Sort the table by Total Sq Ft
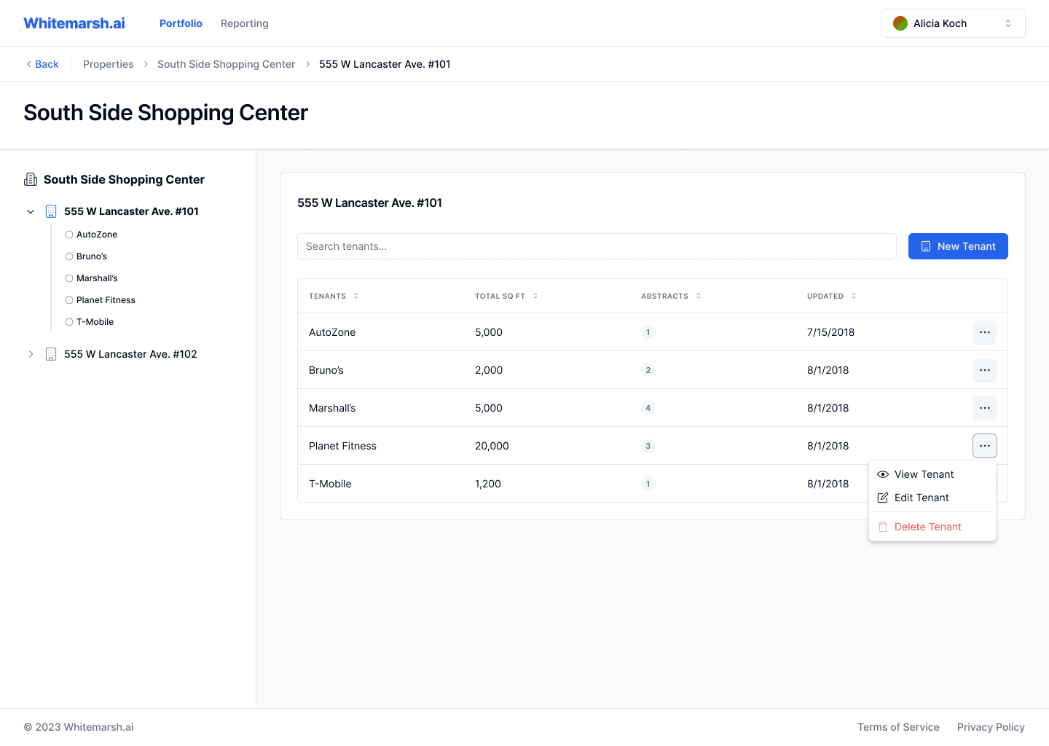Viewport: 1049px width, 746px height. click(x=506, y=296)
